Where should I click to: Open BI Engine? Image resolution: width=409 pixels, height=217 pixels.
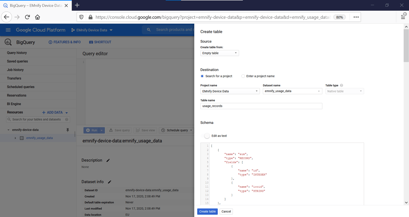pos(37,104)
